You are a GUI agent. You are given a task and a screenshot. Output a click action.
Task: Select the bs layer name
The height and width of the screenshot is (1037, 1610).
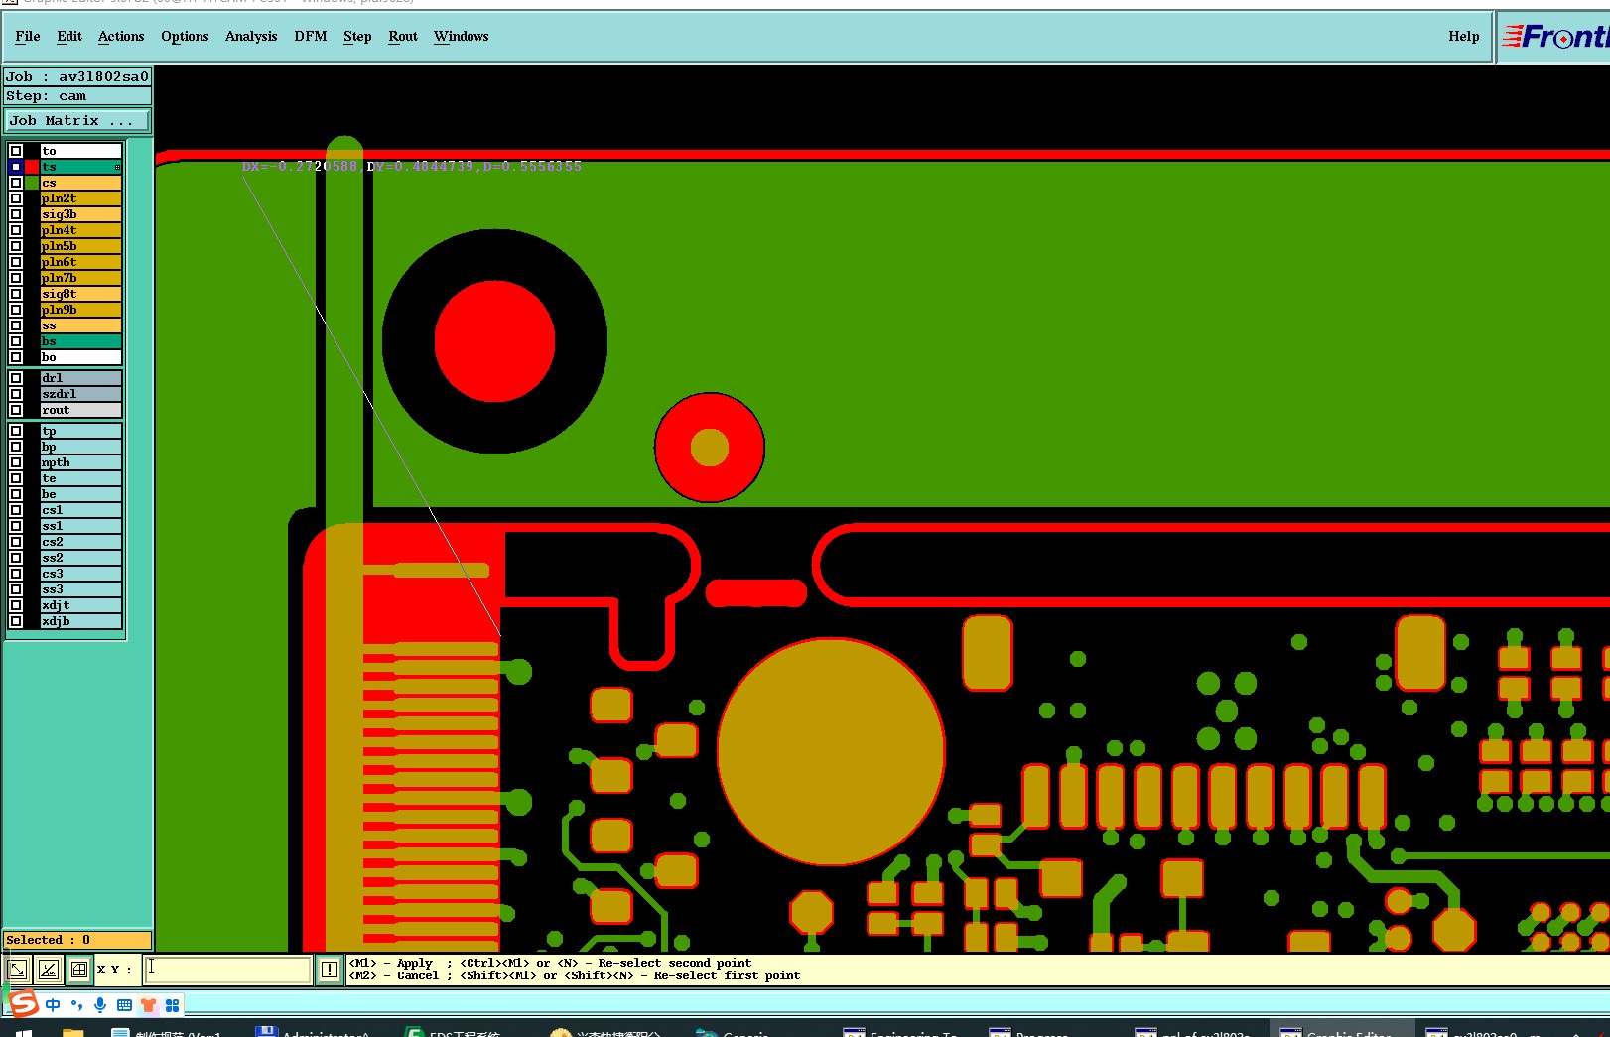pyautogui.click(x=81, y=341)
